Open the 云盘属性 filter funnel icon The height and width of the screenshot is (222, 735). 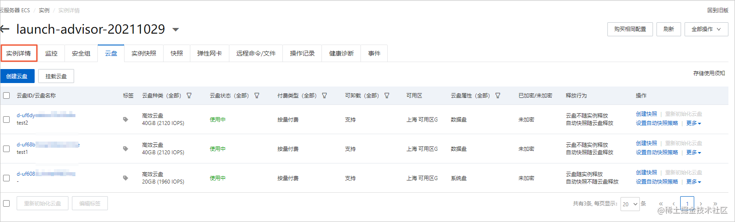pos(498,95)
